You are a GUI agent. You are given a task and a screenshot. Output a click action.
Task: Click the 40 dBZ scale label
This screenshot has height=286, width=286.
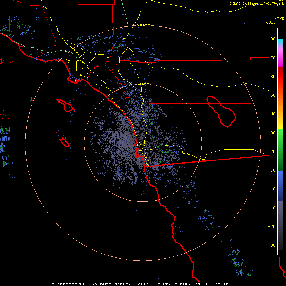[x=273, y=114]
